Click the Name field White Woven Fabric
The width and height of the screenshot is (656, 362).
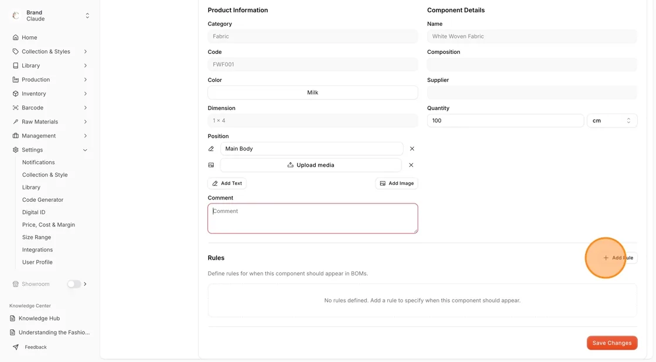[532, 36]
